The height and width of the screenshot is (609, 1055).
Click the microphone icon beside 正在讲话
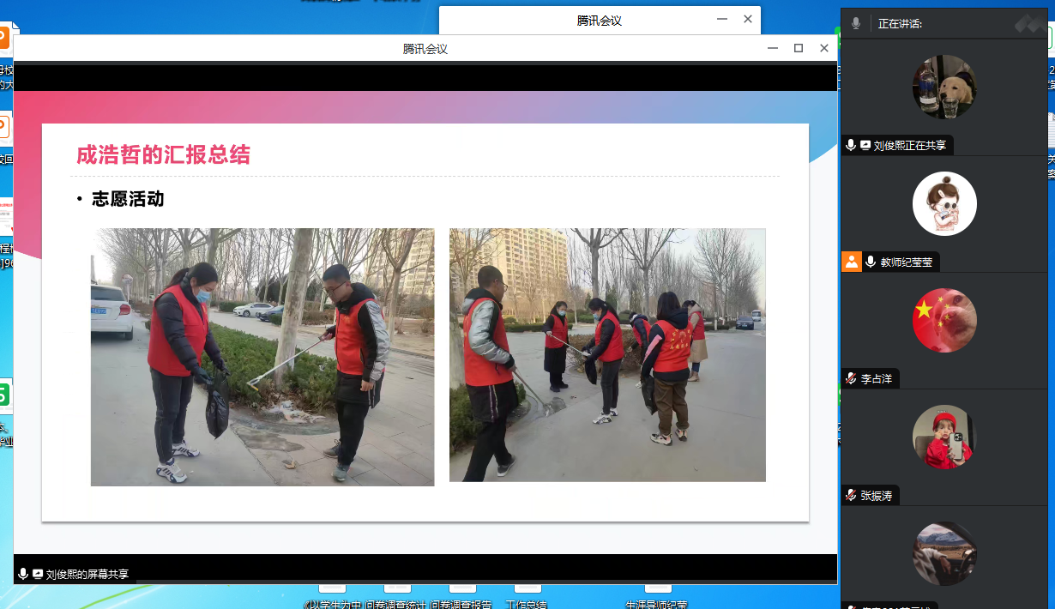[x=856, y=24]
